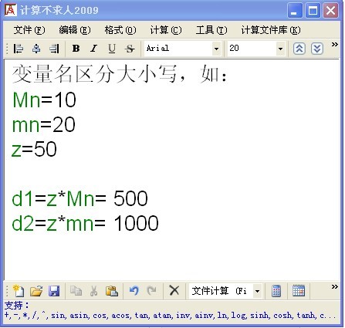Viewport: 345px width, 328px height.
Task: Click the align right icon
Action: [x=54, y=49]
